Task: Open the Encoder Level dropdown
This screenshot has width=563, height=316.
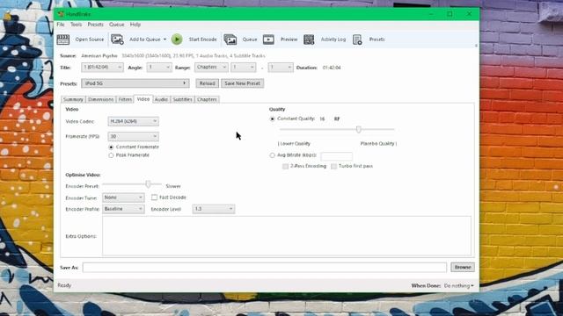Action: click(x=214, y=209)
